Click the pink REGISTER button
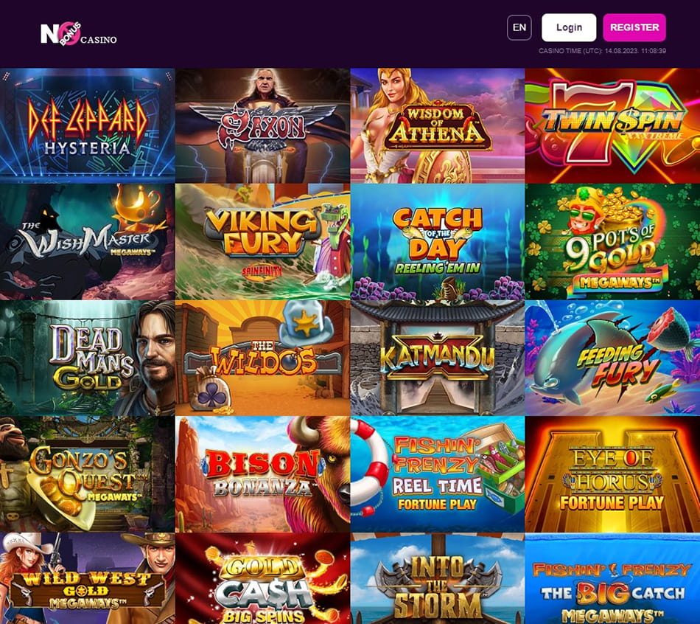This screenshot has height=624, width=700. tap(634, 28)
